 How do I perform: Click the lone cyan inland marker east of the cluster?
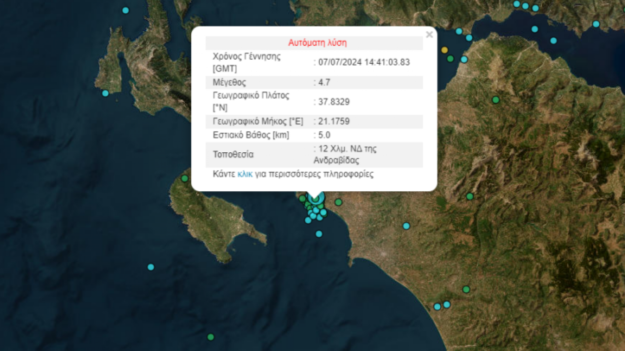point(406,226)
